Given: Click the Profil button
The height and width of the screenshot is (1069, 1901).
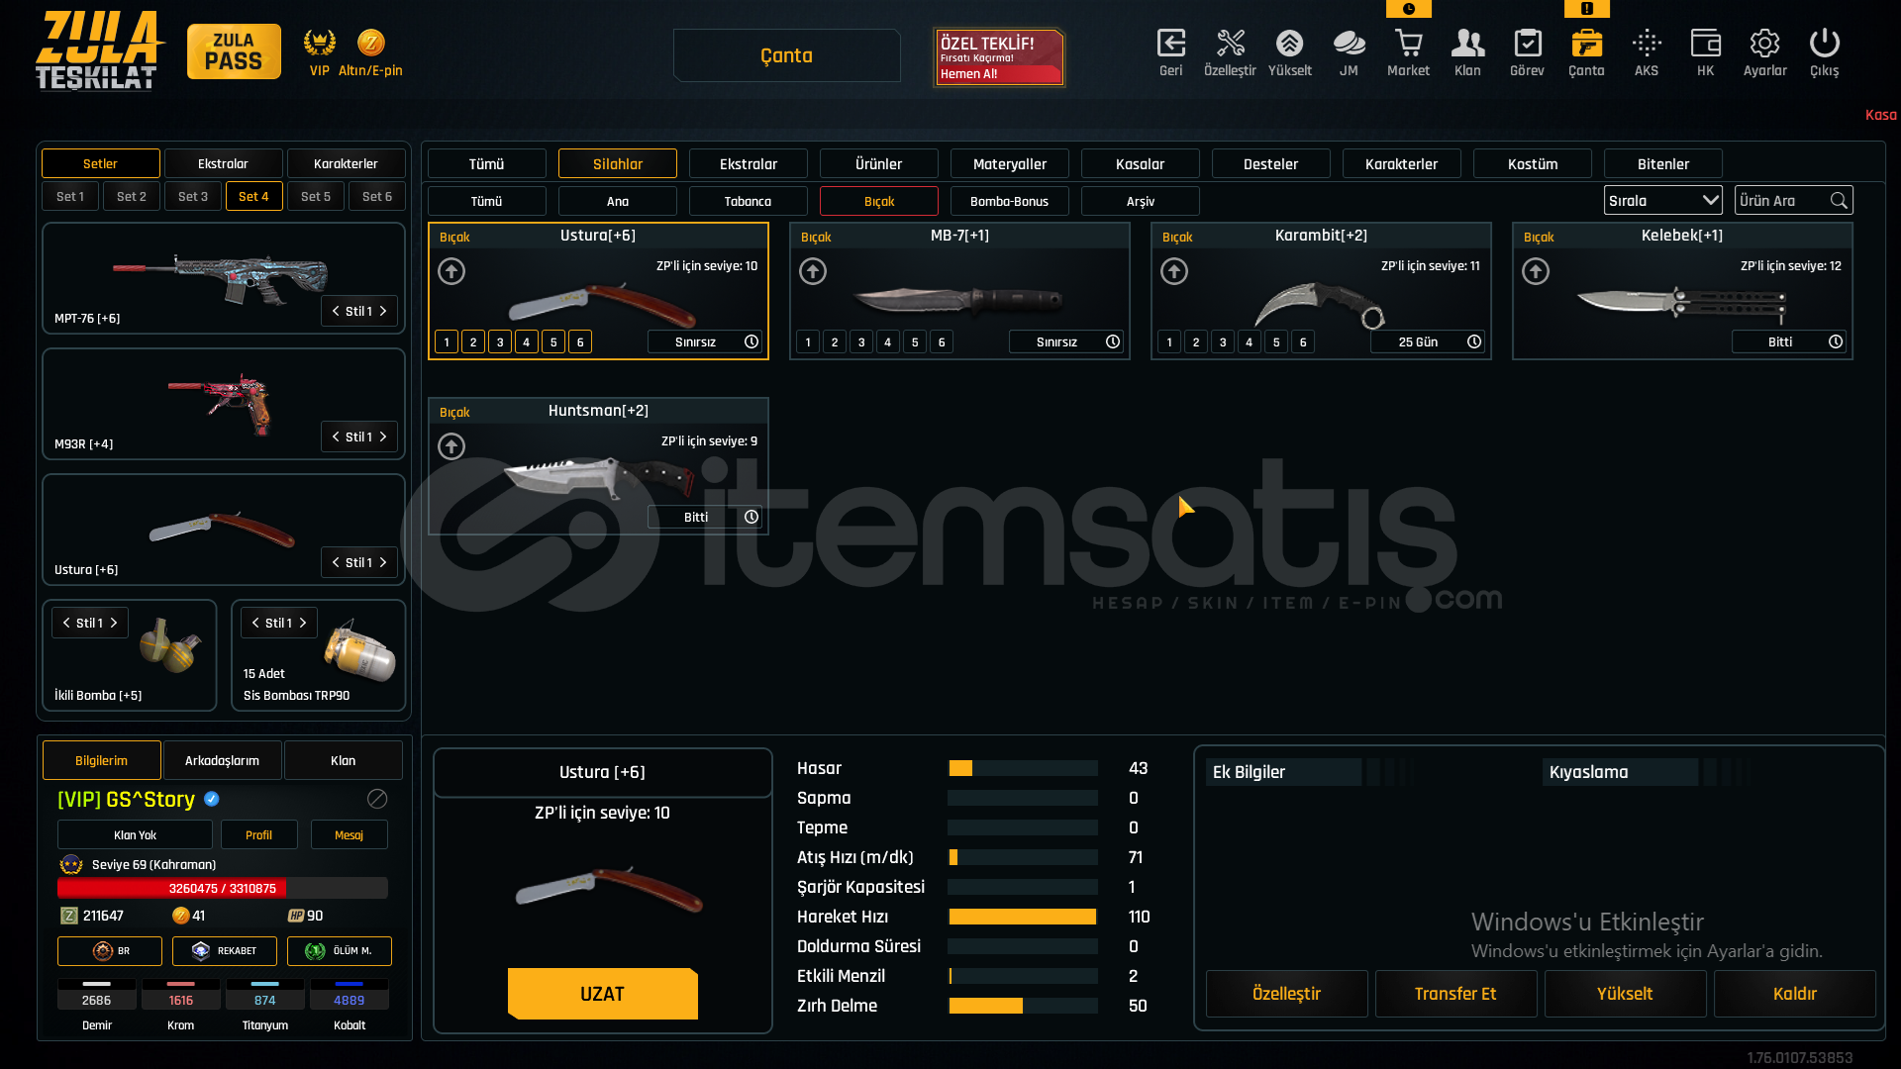Looking at the screenshot, I should tap(258, 834).
